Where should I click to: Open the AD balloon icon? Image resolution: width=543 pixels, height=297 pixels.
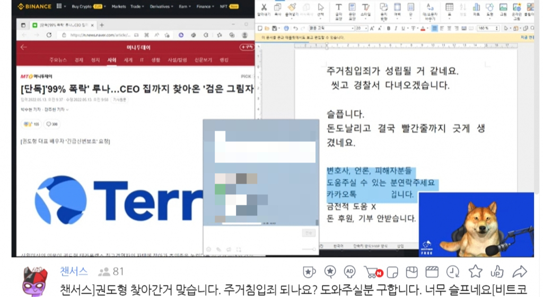click(350, 272)
